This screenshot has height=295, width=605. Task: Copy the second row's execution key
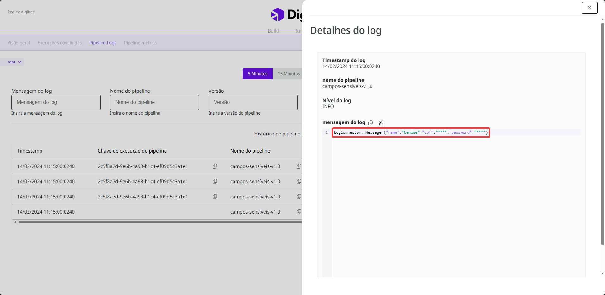(x=215, y=181)
